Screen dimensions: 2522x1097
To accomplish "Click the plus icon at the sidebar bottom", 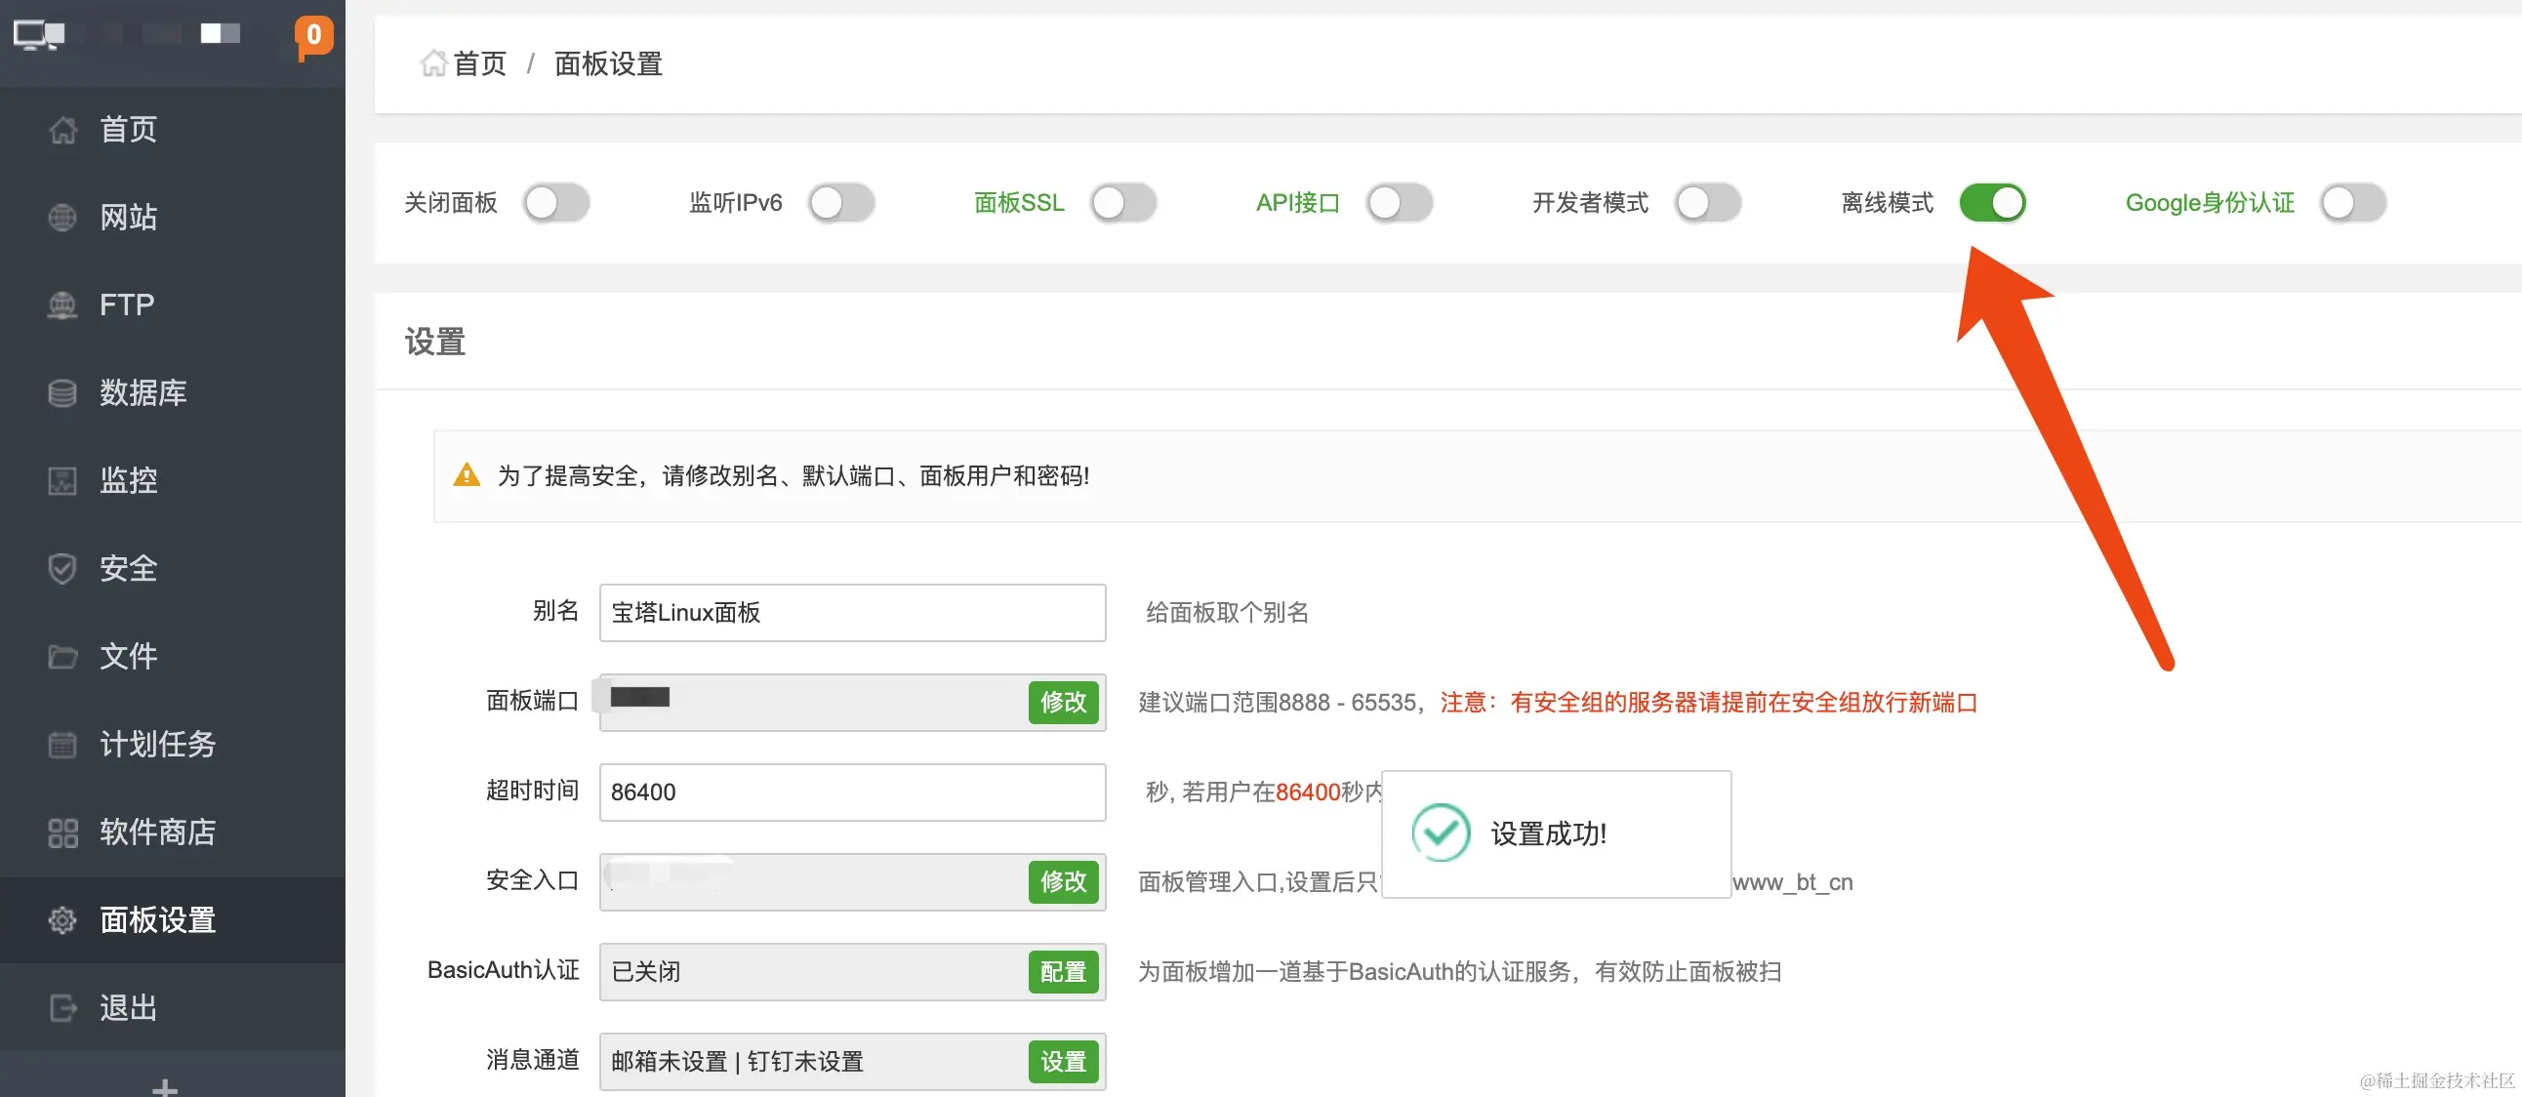I will click(x=166, y=1087).
